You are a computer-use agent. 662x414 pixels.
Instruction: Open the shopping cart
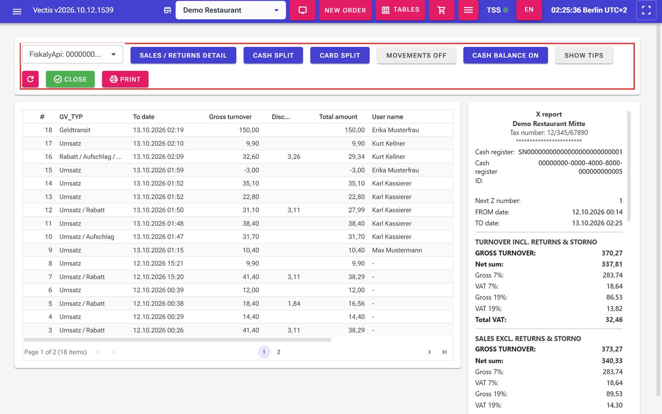441,10
